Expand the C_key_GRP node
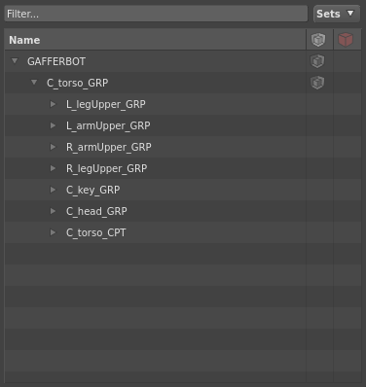This screenshot has height=387, width=366. (53, 190)
